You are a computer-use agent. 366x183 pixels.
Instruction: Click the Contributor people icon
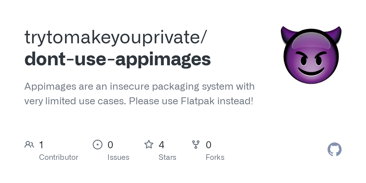click(x=29, y=145)
